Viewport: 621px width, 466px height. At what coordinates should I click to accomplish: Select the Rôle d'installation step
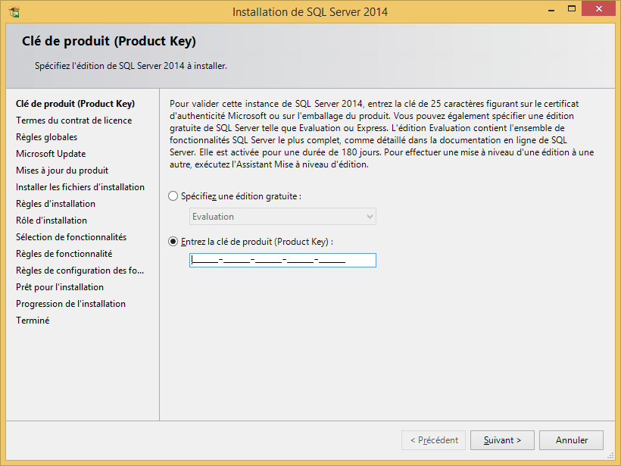(x=51, y=220)
